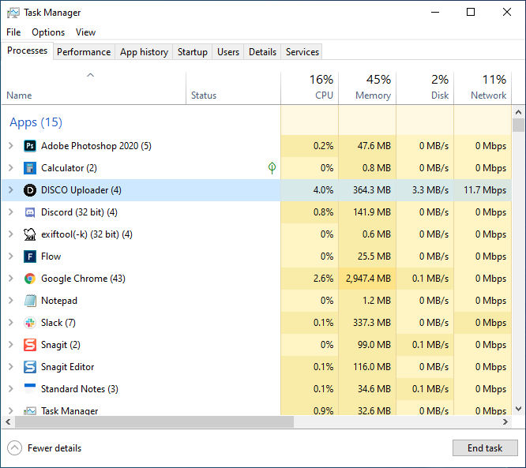Sort by CPU usage column header
Image resolution: width=526 pixels, height=468 pixels.
point(310,88)
